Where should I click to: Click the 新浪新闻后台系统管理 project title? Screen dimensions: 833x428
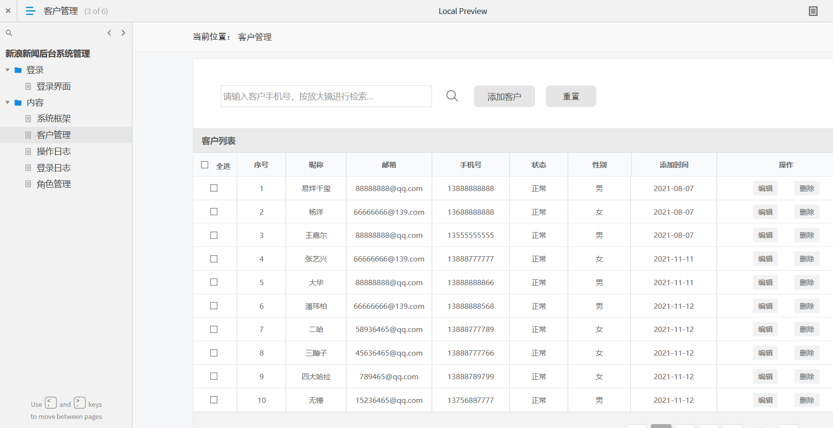[x=48, y=54]
